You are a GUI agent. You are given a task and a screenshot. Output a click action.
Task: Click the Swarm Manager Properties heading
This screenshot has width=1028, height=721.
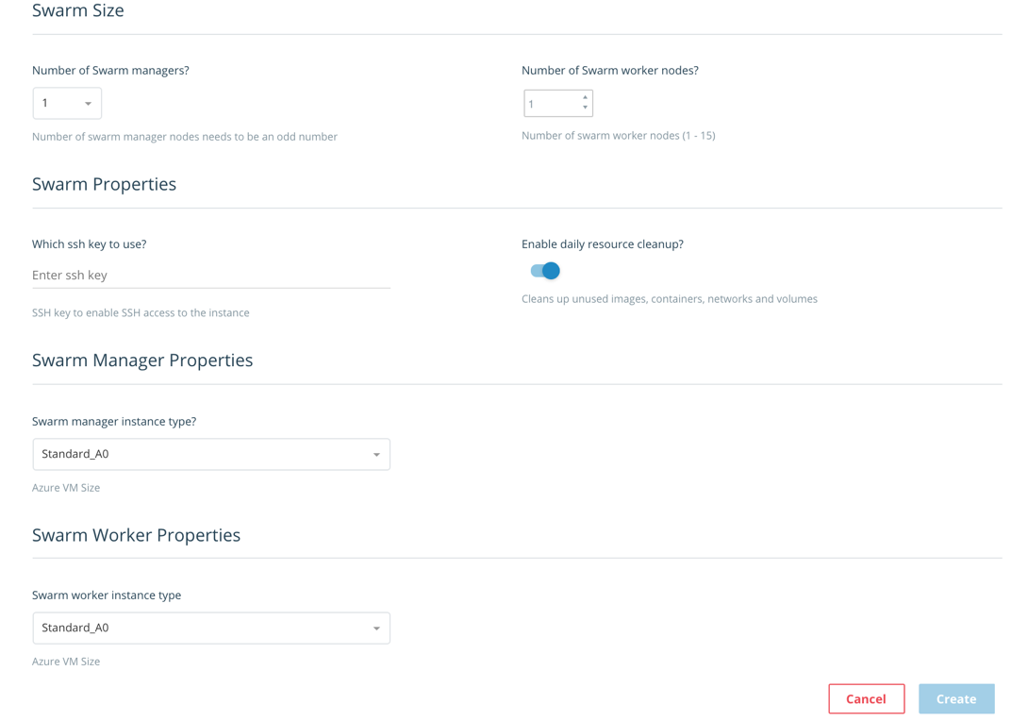pos(142,360)
